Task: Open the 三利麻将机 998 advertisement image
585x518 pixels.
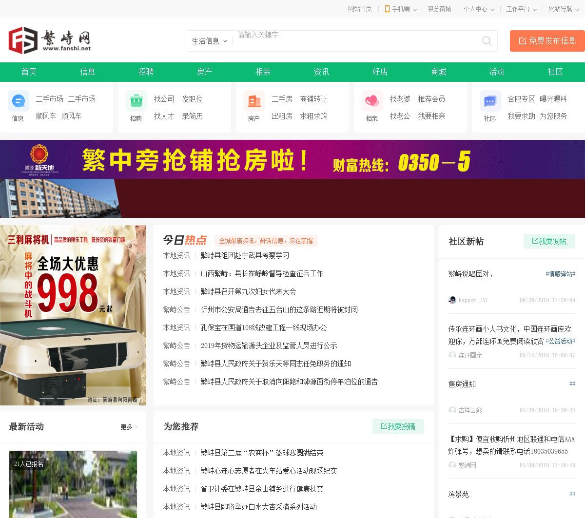Action: (73, 315)
